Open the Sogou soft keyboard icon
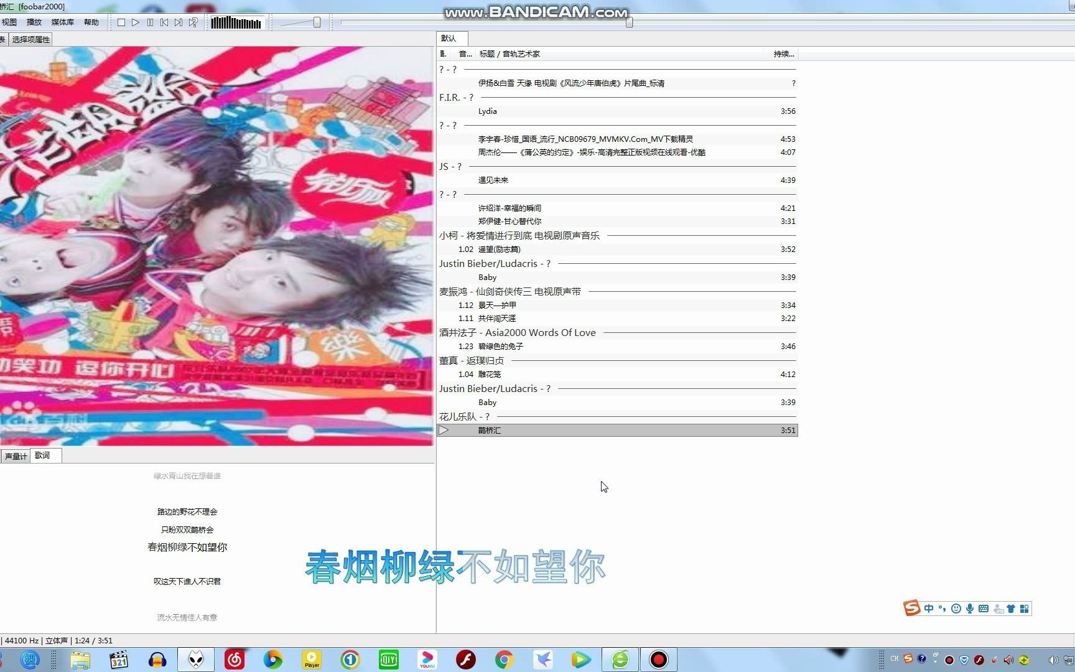Screen dimensions: 1075x672 (x=984, y=609)
